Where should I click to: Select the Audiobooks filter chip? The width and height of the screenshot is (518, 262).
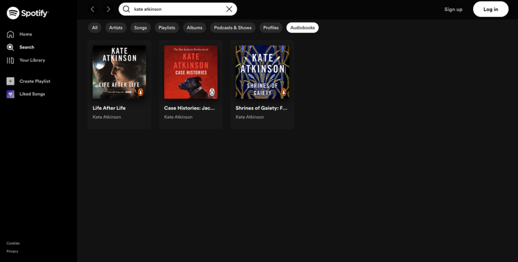point(302,27)
